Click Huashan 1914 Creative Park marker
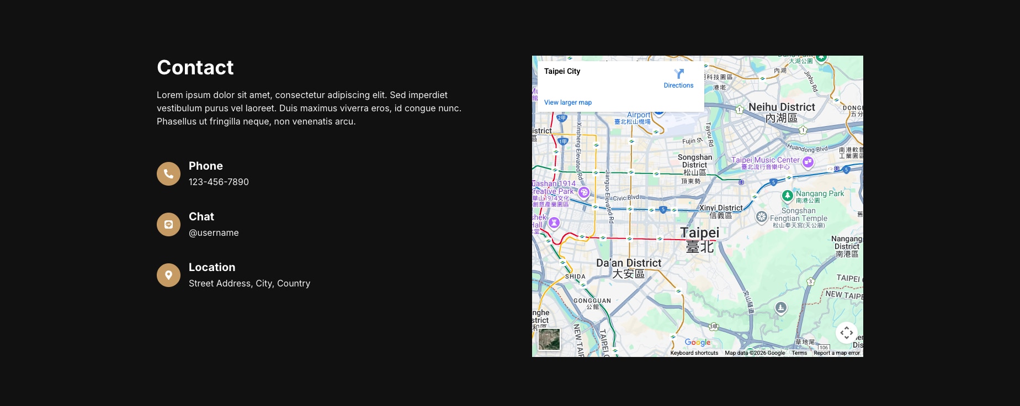The height and width of the screenshot is (406, 1020). [583, 192]
